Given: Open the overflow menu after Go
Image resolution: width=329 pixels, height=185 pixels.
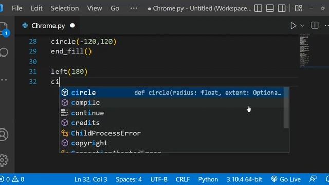Looking at the screenshot, I should (134, 8).
